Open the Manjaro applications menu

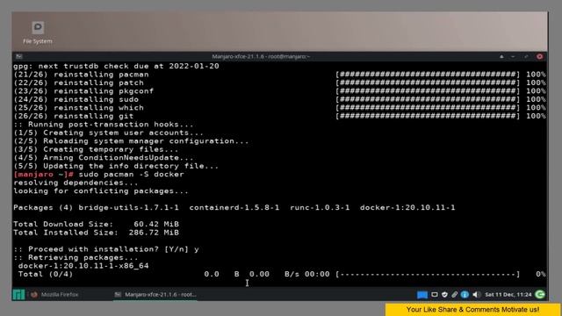(18, 295)
